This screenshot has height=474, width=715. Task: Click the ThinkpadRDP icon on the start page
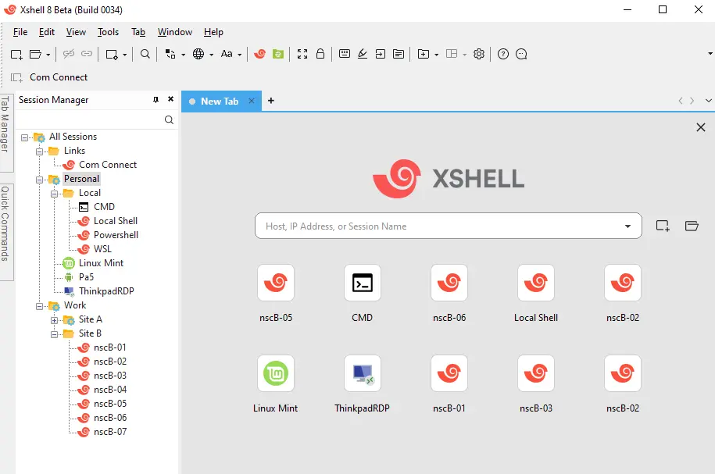pyautogui.click(x=363, y=374)
